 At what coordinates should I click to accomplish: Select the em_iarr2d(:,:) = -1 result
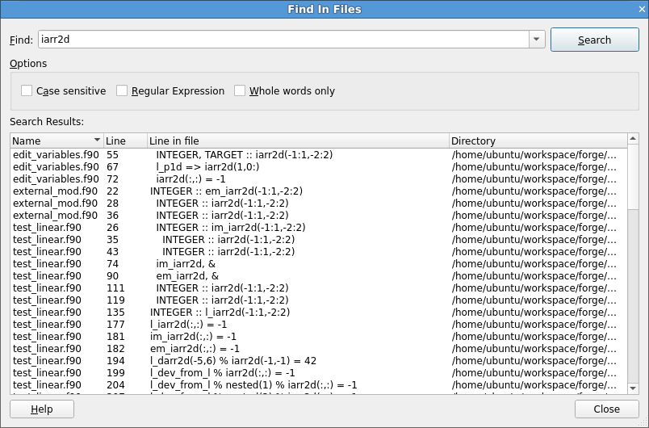point(242,349)
